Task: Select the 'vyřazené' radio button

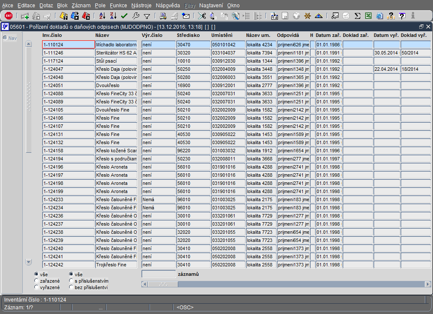Action: coord(37,287)
